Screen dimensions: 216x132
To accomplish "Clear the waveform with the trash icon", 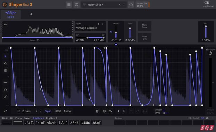I will [97, 111].
